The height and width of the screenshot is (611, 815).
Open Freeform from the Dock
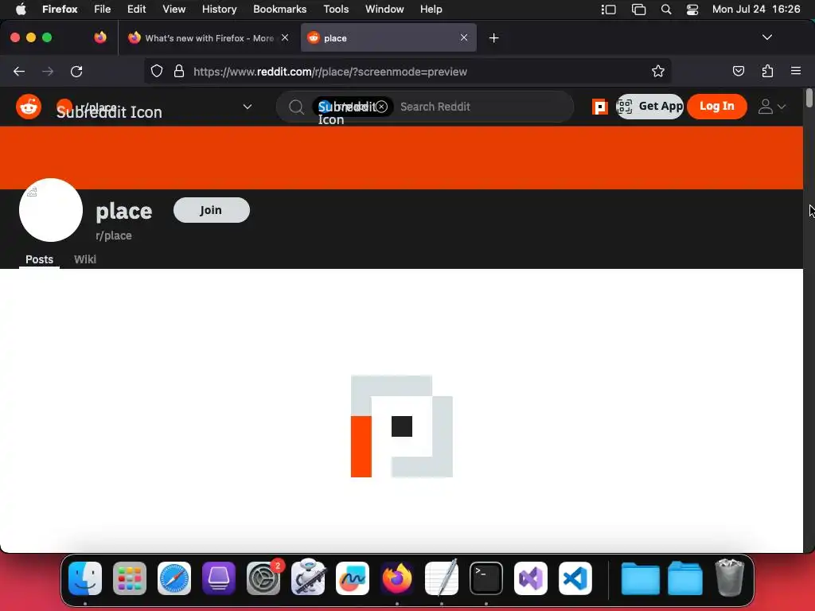coord(353,578)
